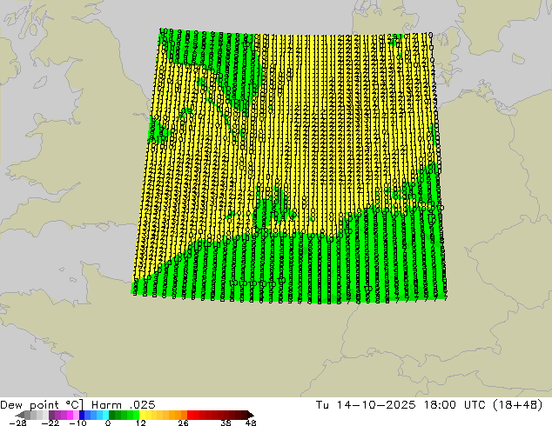Image resolution: width=552 pixels, height=426 pixels.
Task: Click the 0 legend scale label
Action: coord(108,423)
